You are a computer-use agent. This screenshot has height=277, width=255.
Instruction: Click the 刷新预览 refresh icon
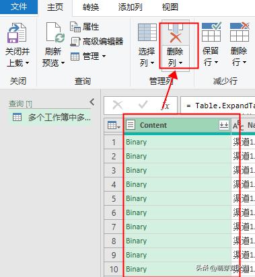55,32
